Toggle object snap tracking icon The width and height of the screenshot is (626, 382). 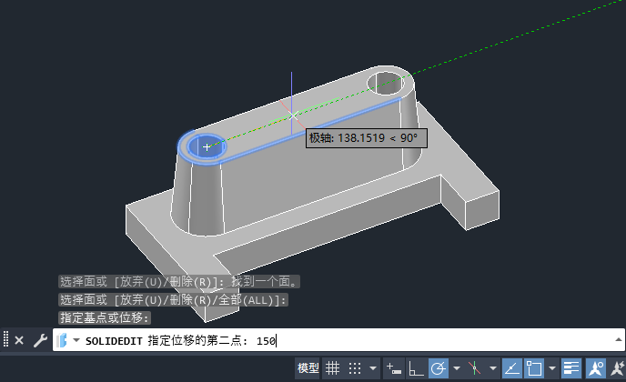click(x=512, y=368)
